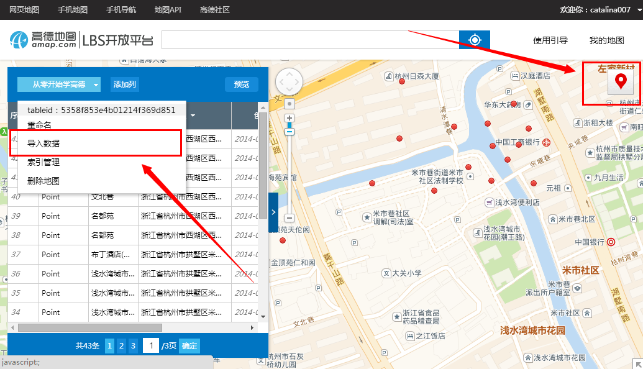643x369 pixels.
Task: Select row 40 文北巷 cell
Action: click(x=113, y=197)
